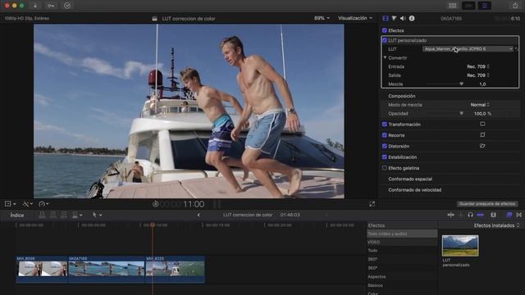Adjust the Opacidad slider handle
This screenshot has height=295, width=525.
[x=461, y=113]
